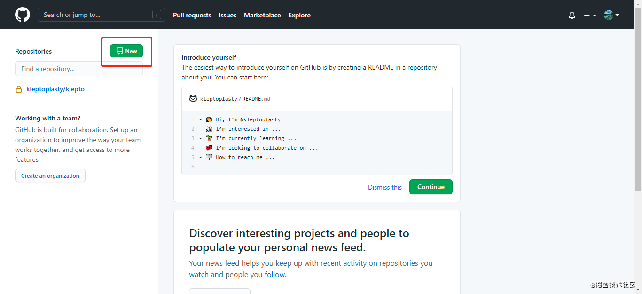Open the Issues page

click(x=227, y=15)
